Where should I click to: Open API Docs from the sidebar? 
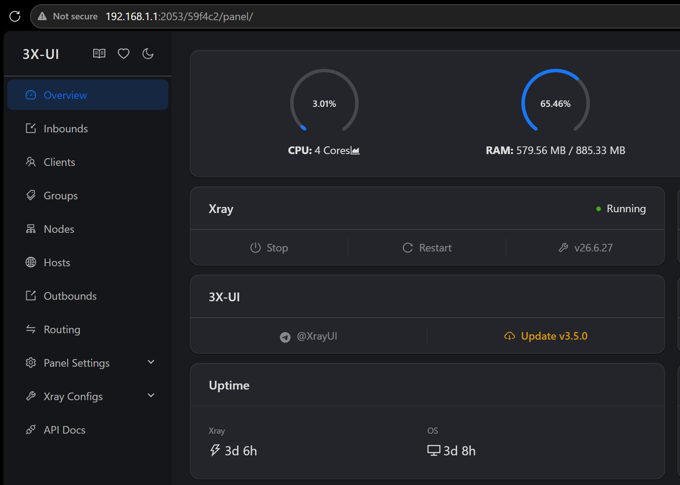[x=88, y=430]
